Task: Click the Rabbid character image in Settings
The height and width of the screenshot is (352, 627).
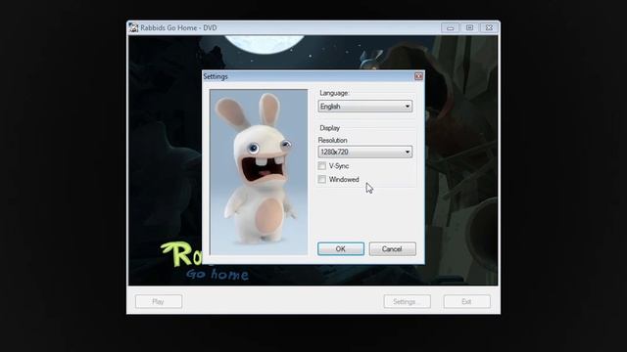Action: pyautogui.click(x=259, y=172)
